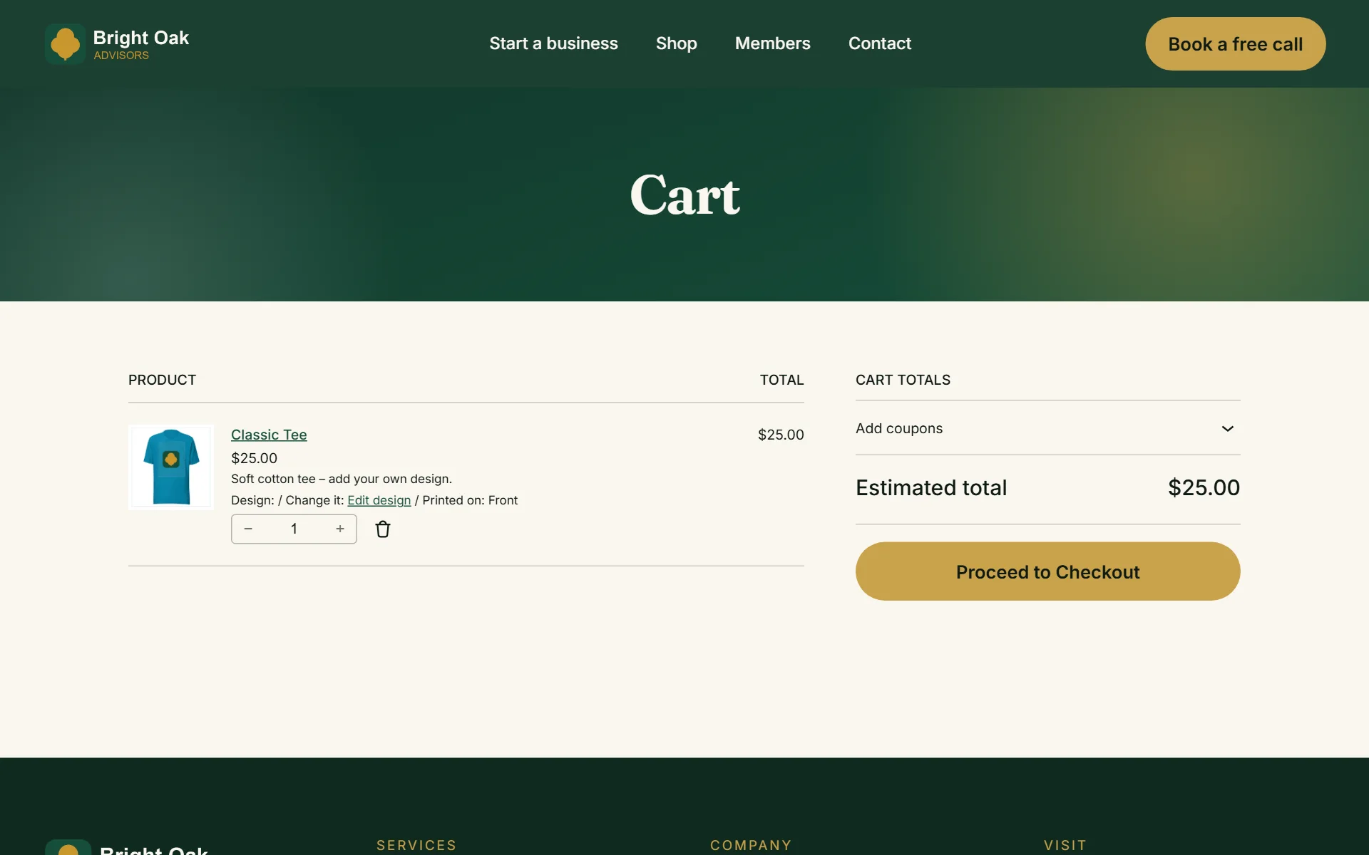The image size is (1369, 855).
Task: Click the TOTAL column header
Action: pyautogui.click(x=781, y=380)
